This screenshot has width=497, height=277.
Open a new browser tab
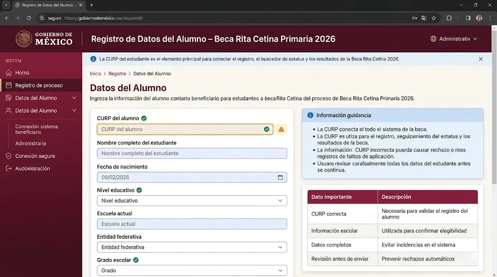[x=92, y=5]
